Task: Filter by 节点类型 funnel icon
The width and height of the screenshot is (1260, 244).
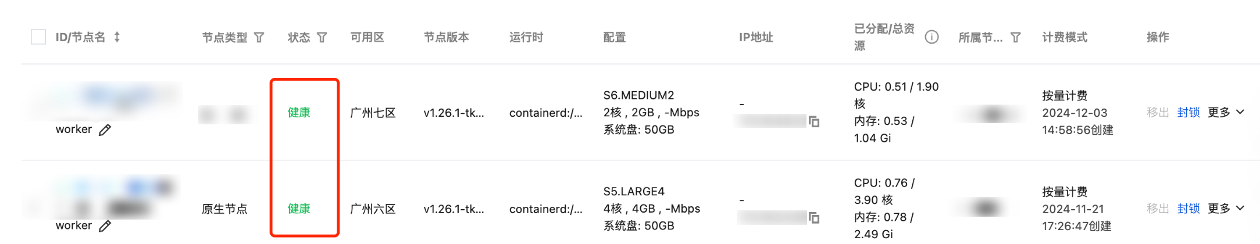Action: click(x=259, y=37)
